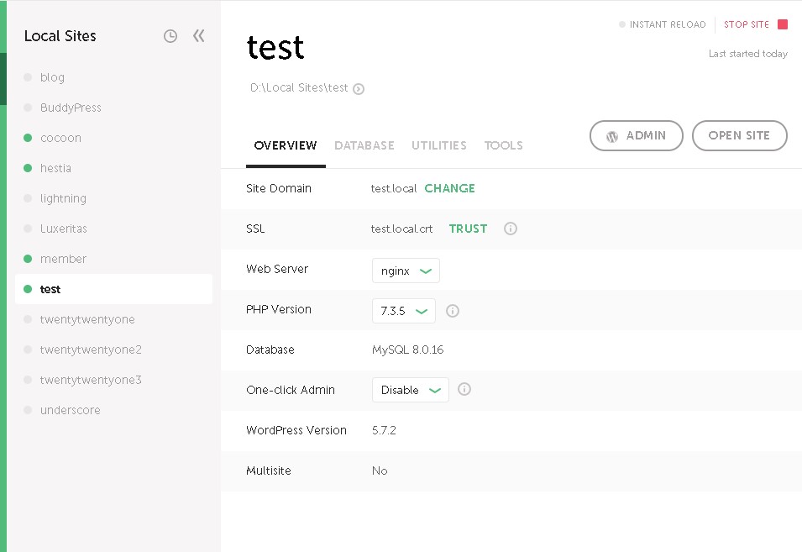Open the Tools tab
The width and height of the screenshot is (802, 552).
coord(504,145)
